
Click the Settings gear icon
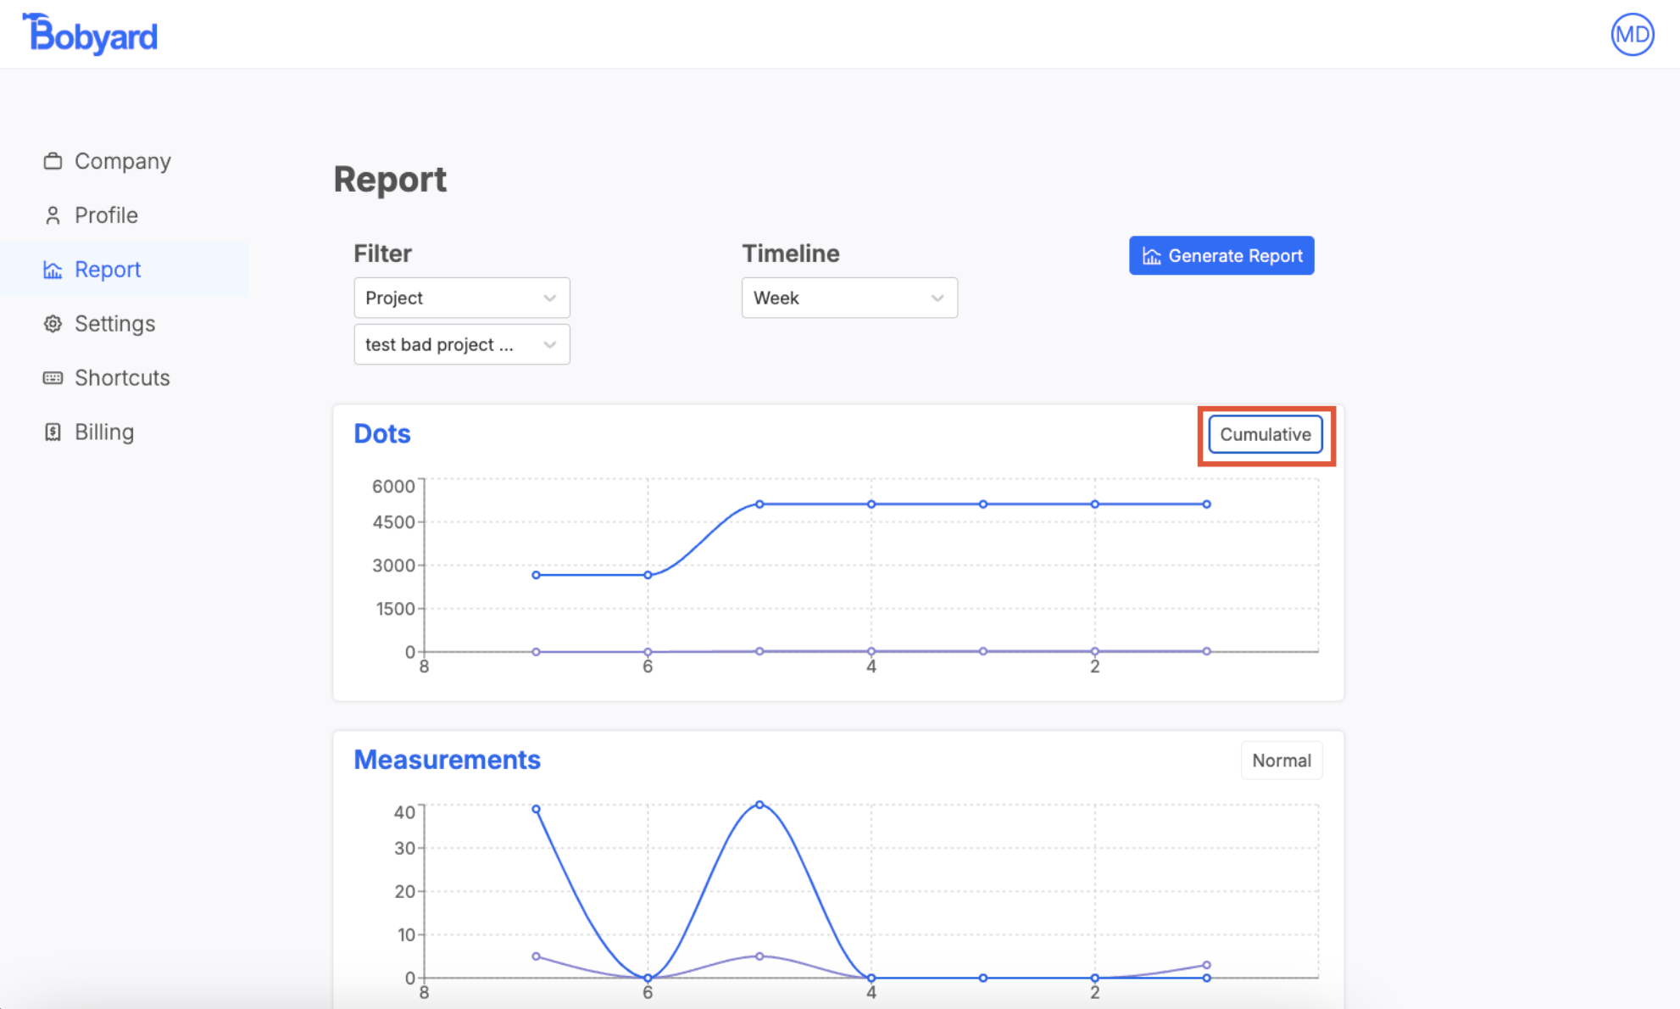point(53,324)
